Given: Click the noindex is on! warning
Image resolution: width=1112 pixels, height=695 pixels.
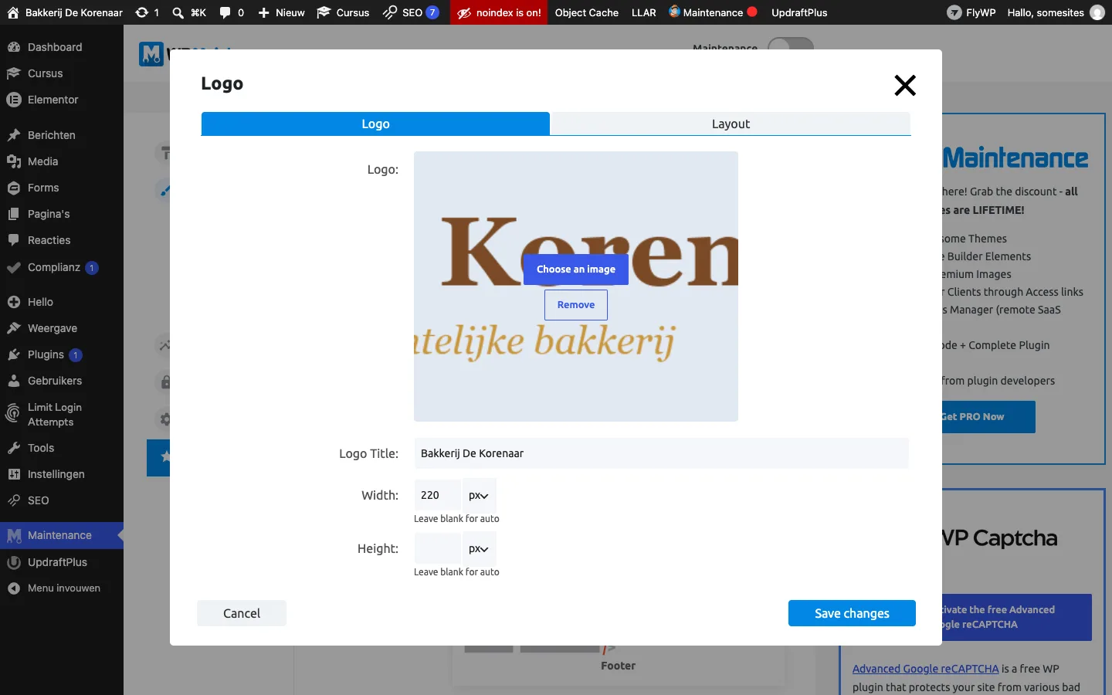Looking at the screenshot, I should pos(499,12).
